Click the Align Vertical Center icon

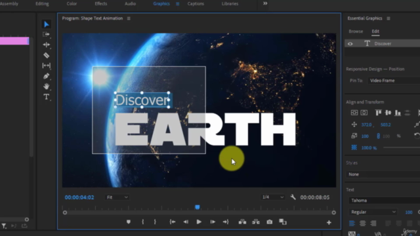[388, 113]
